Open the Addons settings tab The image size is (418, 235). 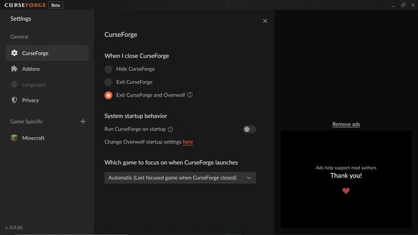(x=47, y=69)
